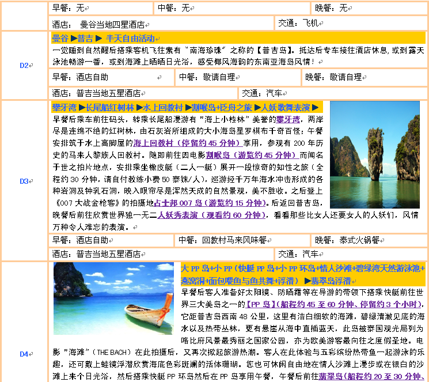Viewport: 429px width, 382px height.
Task: Select the D3 day label
Action: click(x=24, y=181)
